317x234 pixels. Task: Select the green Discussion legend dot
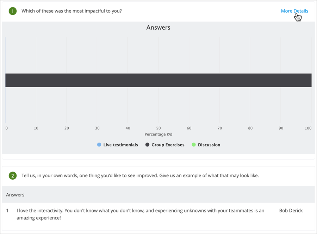(193, 144)
